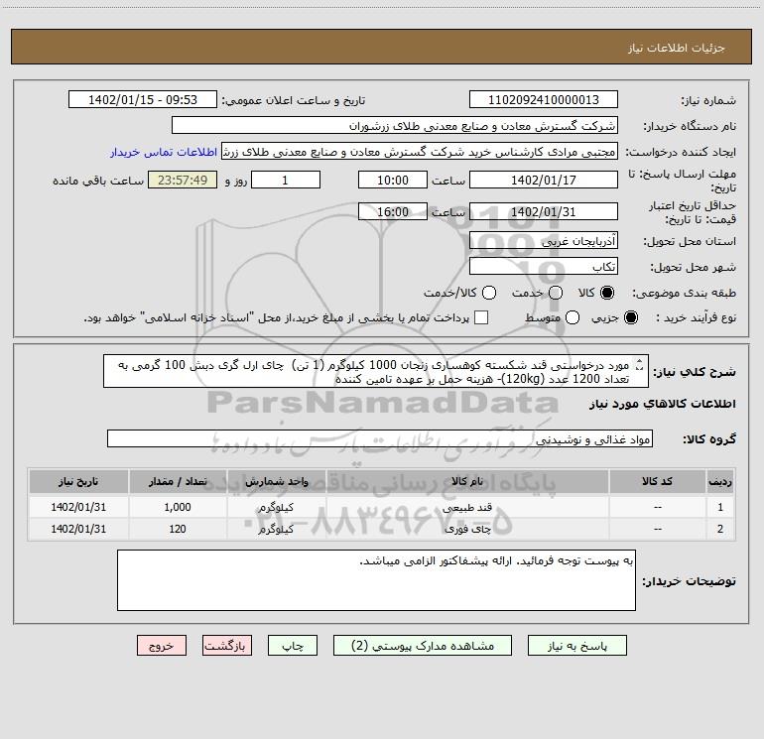Screen dimensions: 764x739
Task: Click the قند طبیعی item name cell
Action: tap(466, 507)
